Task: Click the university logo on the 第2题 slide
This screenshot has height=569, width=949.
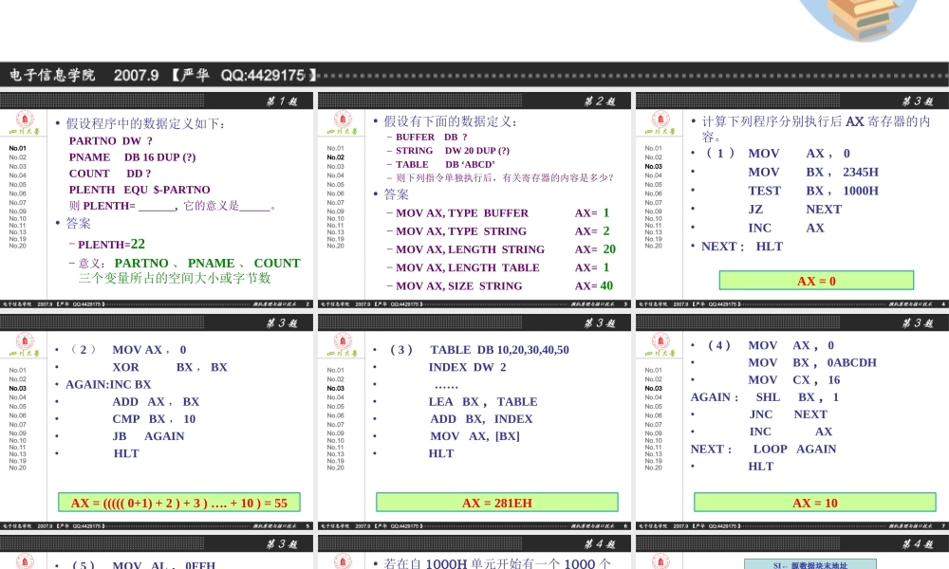Action: (343, 124)
